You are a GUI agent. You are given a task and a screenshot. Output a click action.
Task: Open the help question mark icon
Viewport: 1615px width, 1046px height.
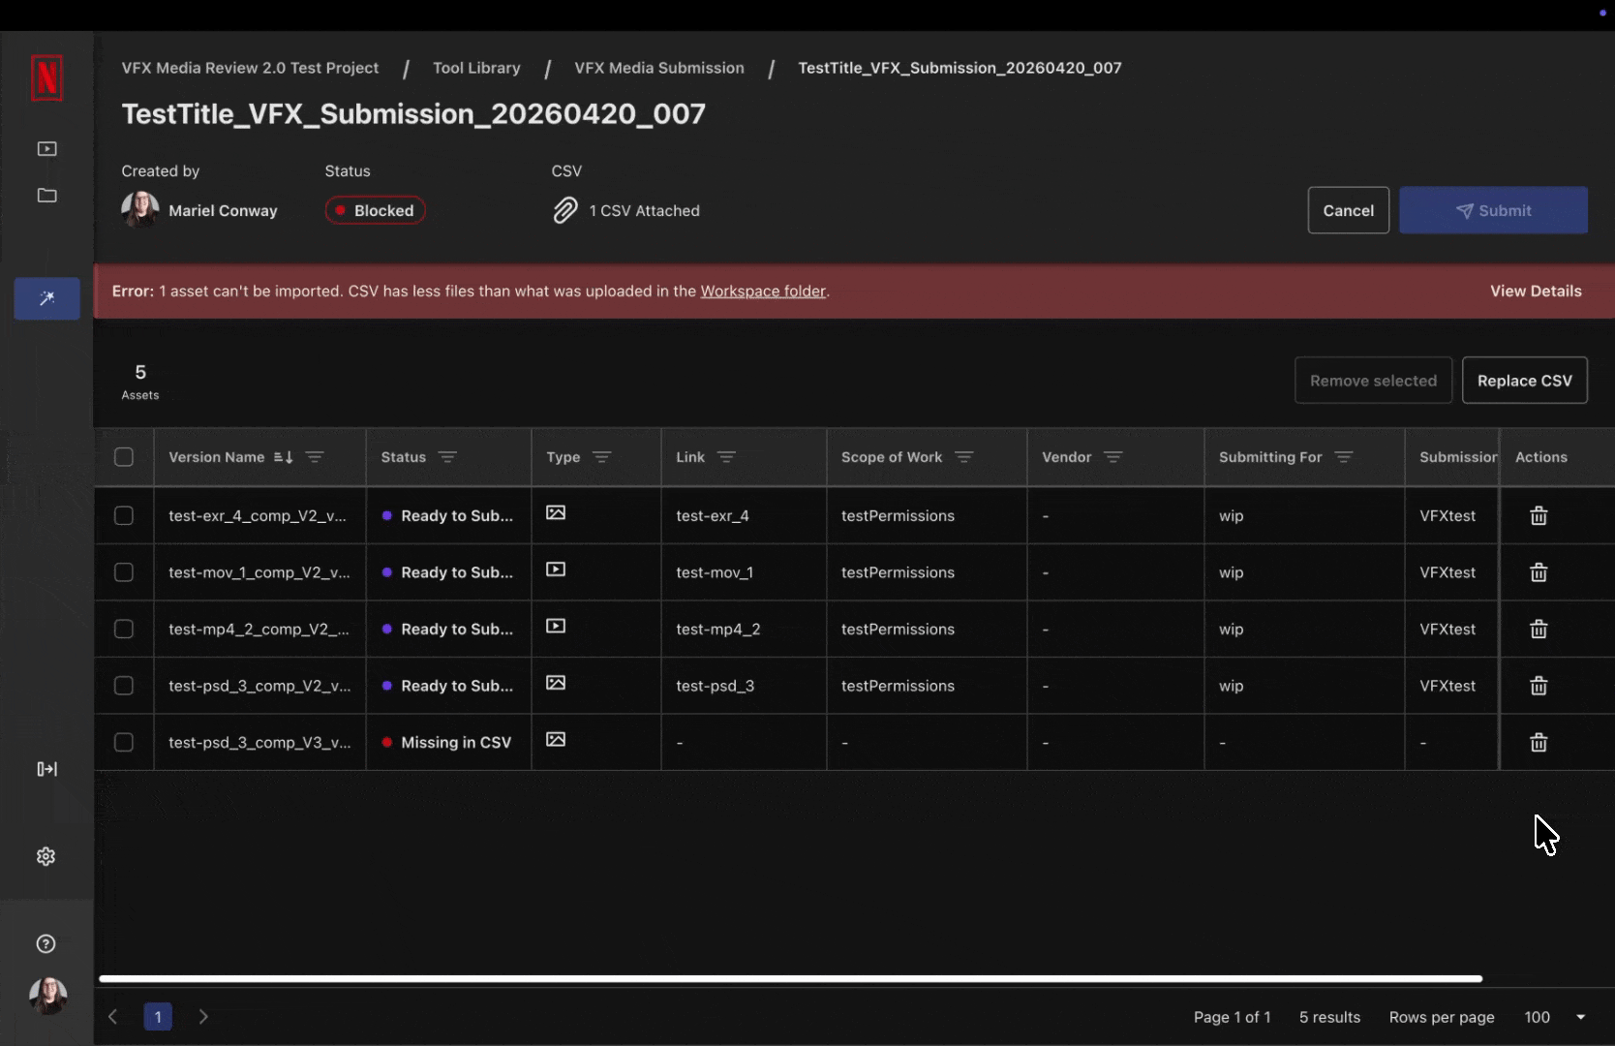46,943
